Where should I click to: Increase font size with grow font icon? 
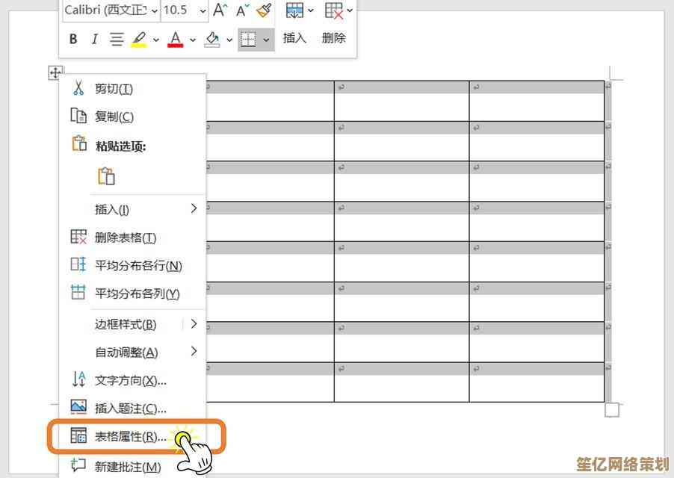(220, 10)
